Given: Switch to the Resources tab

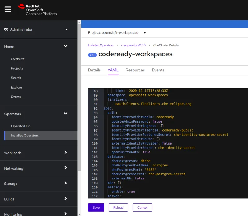Looking at the screenshot, I should pyautogui.click(x=135, y=70).
